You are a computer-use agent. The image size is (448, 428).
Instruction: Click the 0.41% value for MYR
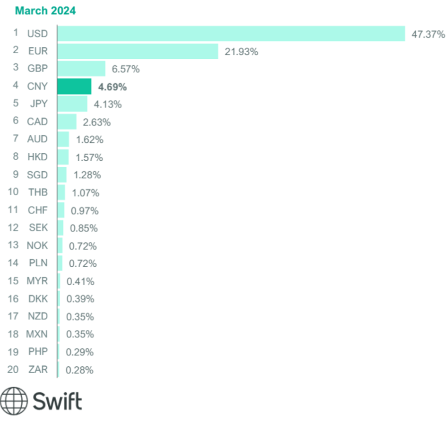(80, 282)
